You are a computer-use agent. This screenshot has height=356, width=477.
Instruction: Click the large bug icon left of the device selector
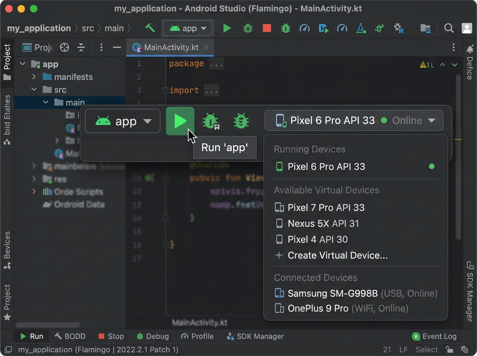point(241,121)
